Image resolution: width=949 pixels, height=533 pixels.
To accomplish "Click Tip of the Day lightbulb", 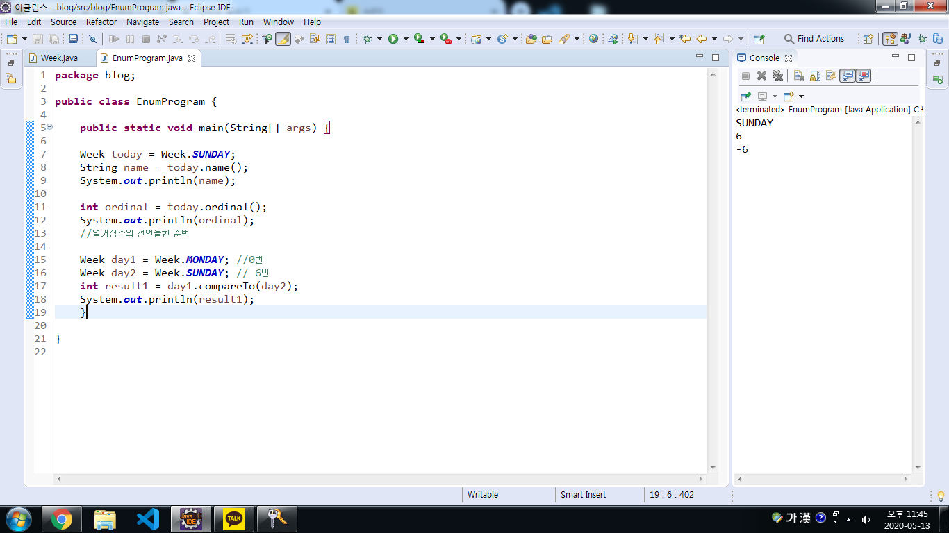I will pos(941,496).
